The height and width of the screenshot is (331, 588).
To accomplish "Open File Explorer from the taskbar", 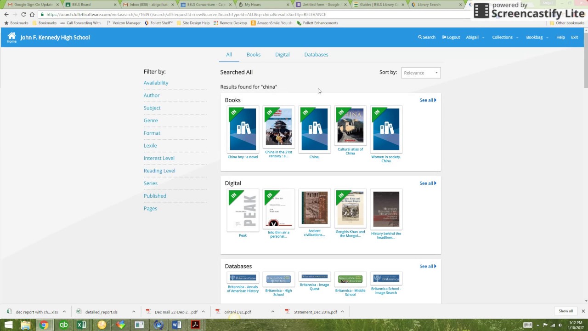I will 26,325.
